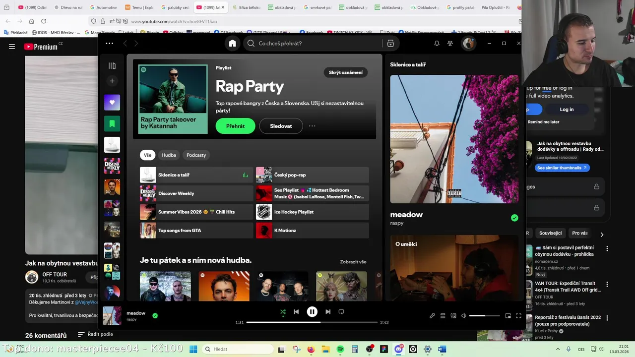Select the Hudba filter chip
Image resolution: width=635 pixels, height=357 pixels.
[169, 155]
